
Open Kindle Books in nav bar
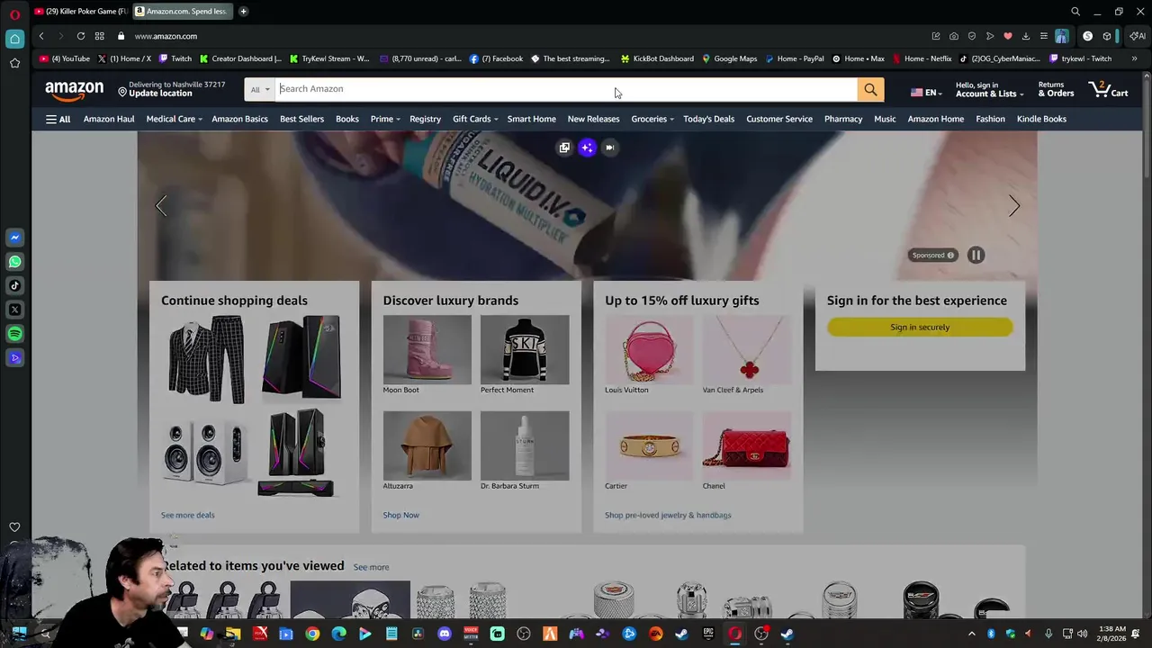tap(1041, 119)
